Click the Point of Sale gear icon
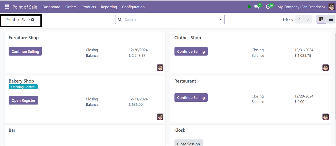The height and width of the screenshot is (146, 336). point(33,20)
